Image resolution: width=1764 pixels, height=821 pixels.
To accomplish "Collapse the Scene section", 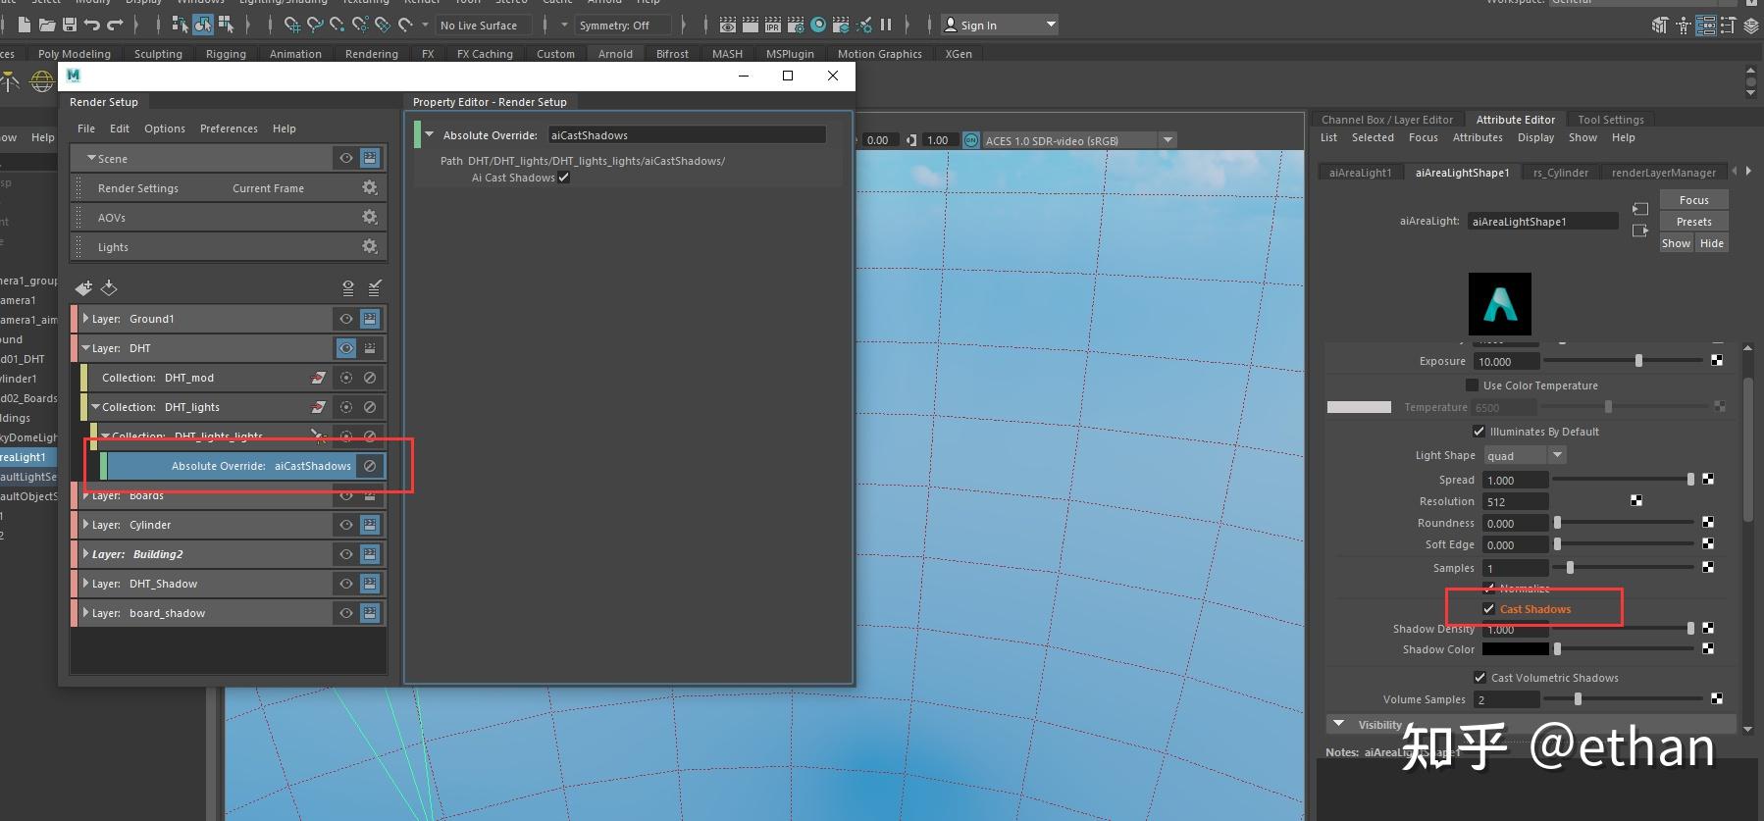I will click(91, 158).
